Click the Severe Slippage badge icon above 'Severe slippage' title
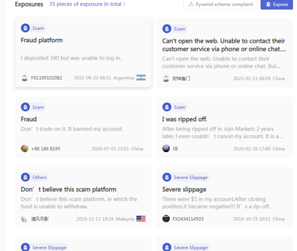 [x=167, y=177]
